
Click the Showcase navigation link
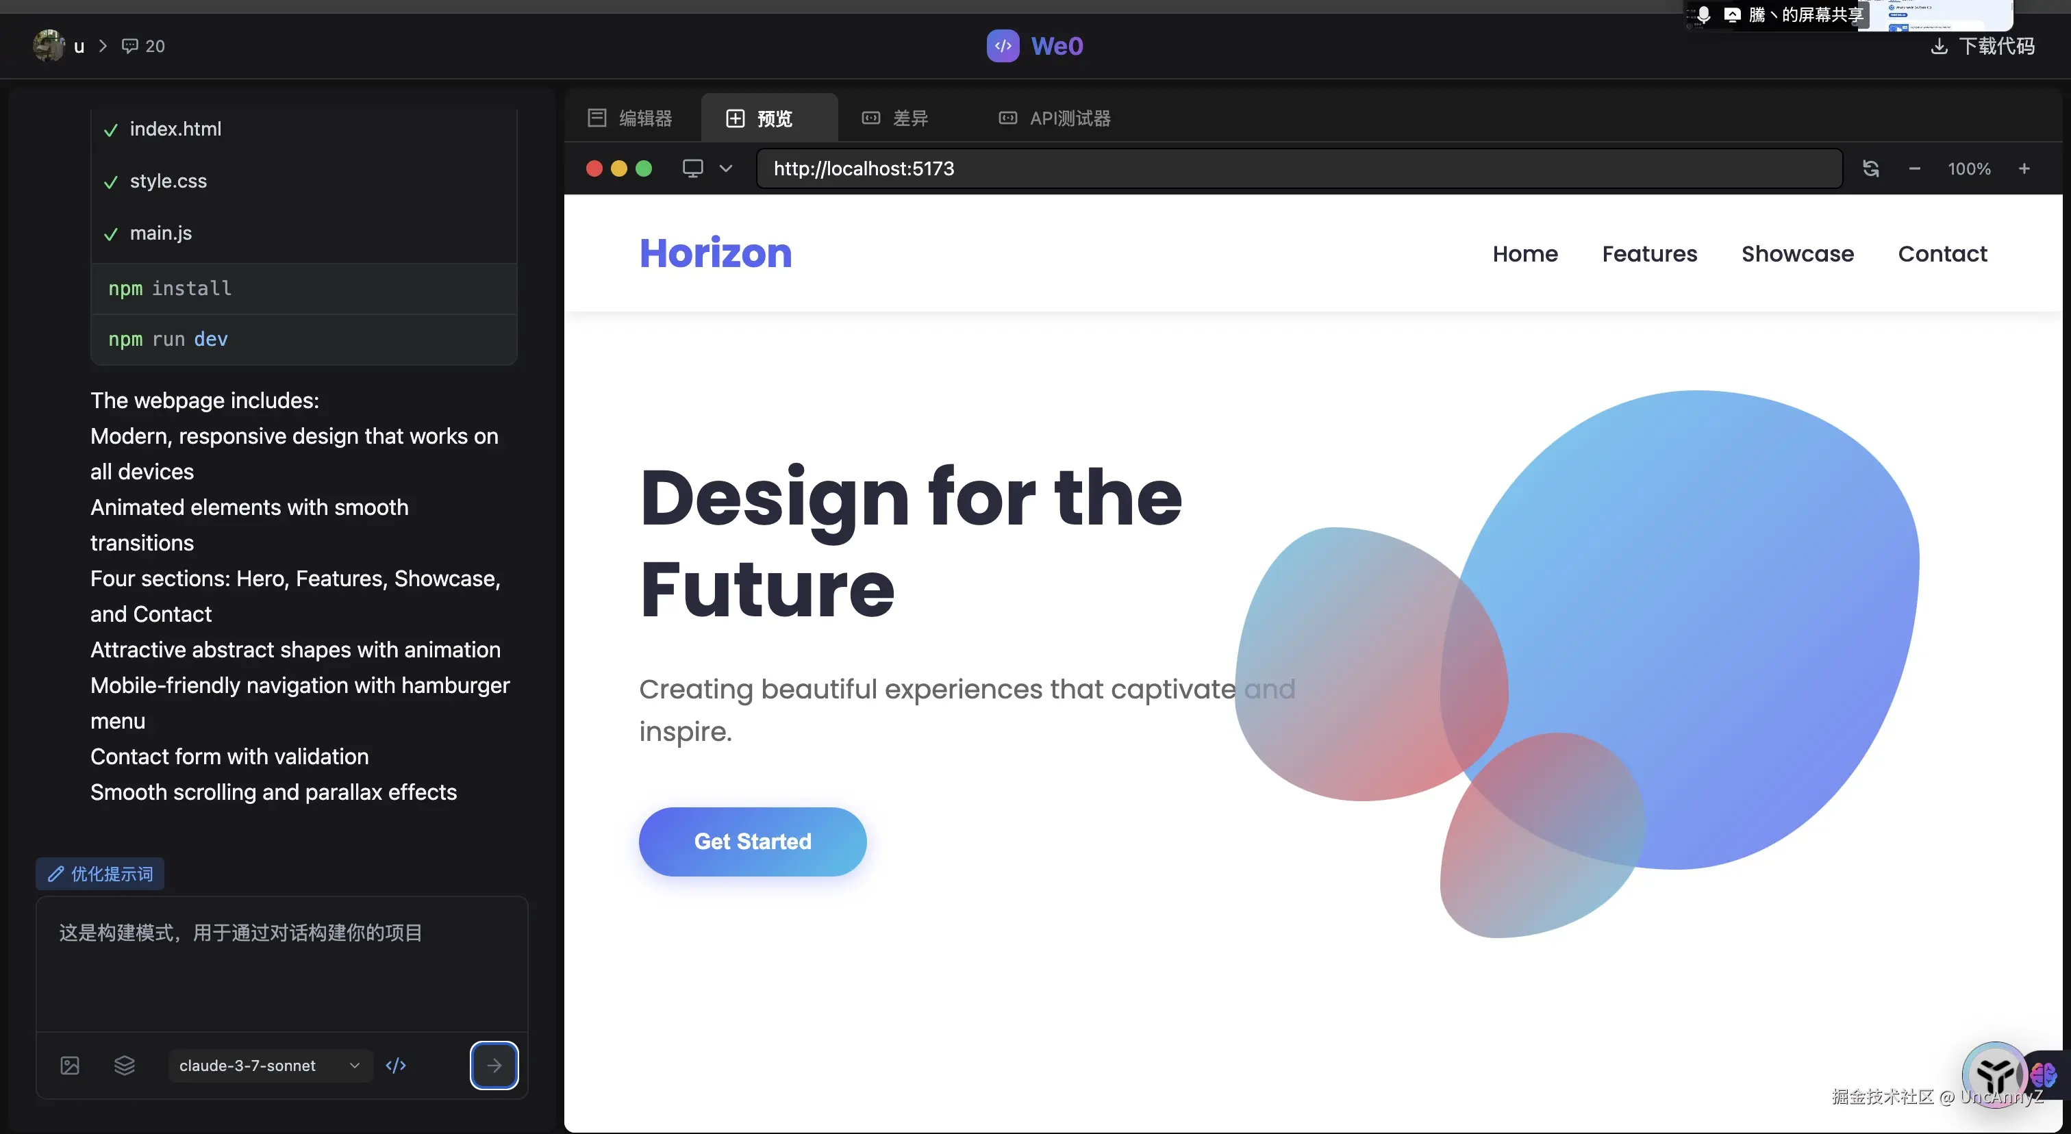click(x=1797, y=254)
